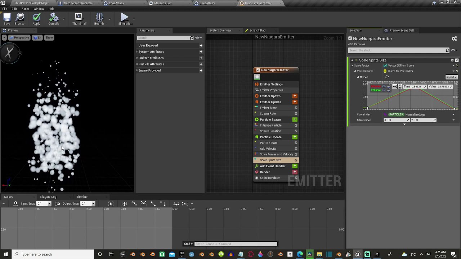Collapse the Vector2Curve section
The height and width of the screenshot is (259, 461).
[x=355, y=71]
